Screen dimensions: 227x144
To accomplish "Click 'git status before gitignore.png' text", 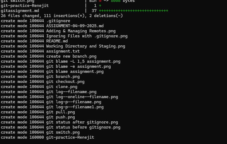I will coord(83,127).
